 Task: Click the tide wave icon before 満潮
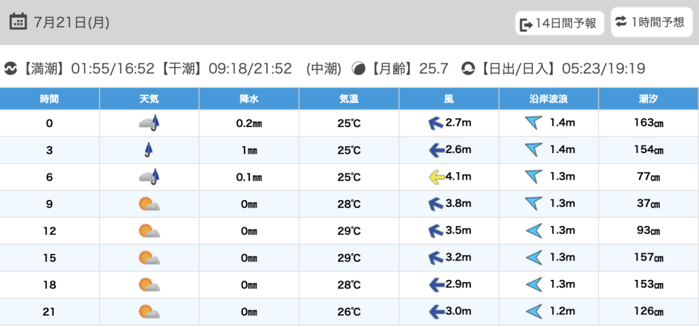(x=10, y=68)
